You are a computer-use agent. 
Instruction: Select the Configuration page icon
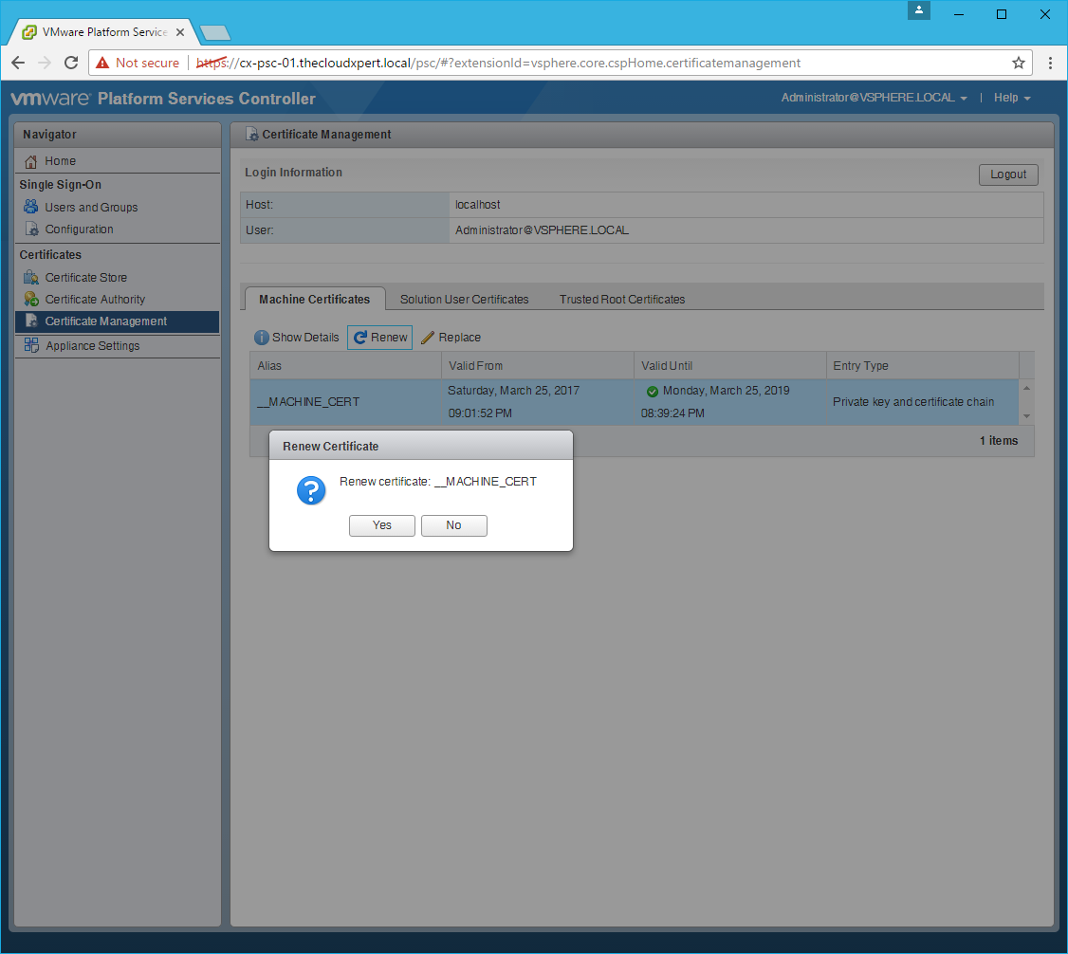point(31,229)
